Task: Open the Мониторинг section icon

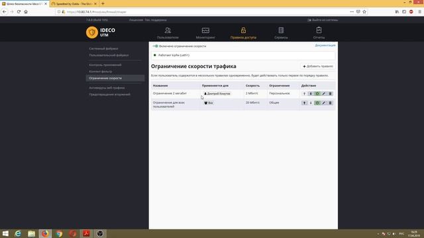Action: point(205,30)
